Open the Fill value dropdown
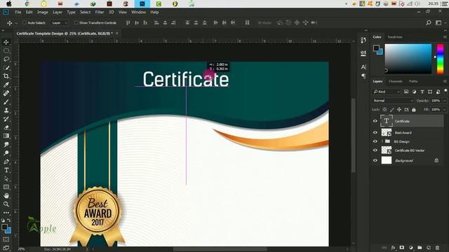 (x=444, y=109)
